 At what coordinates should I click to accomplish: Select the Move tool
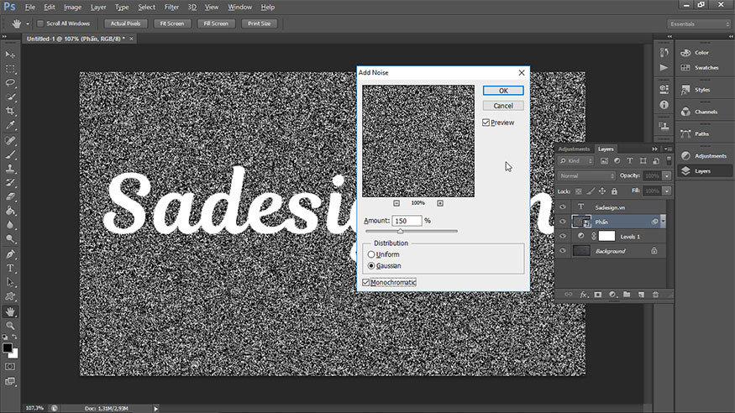[x=10, y=55]
